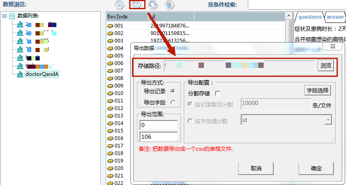Click the import data toolbar icon

pyautogui.click(x=119, y=5)
